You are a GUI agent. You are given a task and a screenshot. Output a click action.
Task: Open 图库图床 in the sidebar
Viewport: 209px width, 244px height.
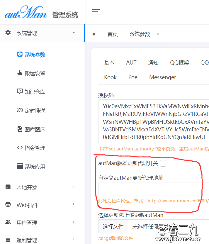35,129
